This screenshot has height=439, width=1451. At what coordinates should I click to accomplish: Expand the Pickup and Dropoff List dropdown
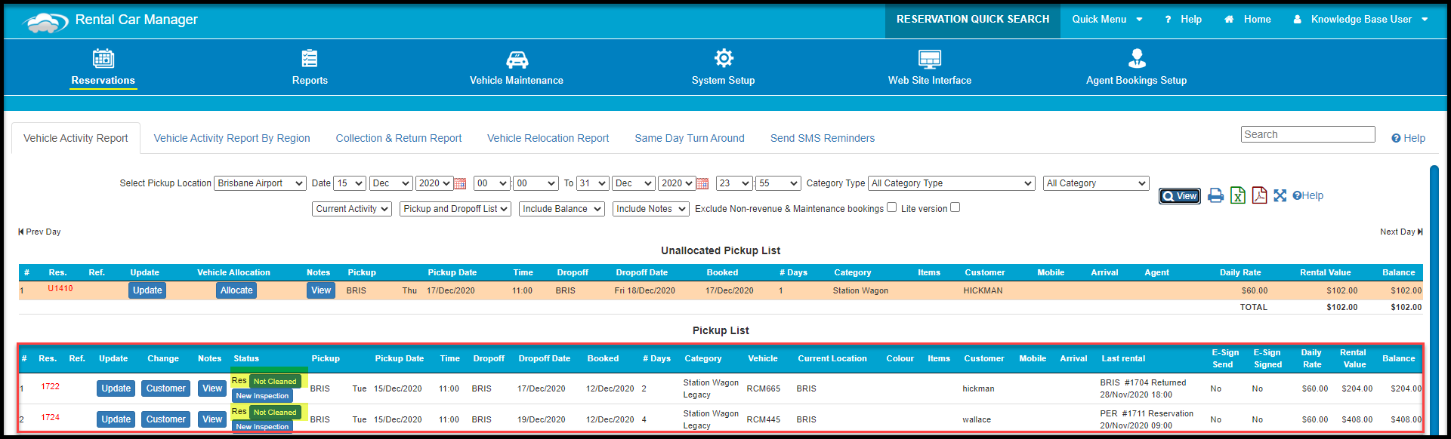456,209
